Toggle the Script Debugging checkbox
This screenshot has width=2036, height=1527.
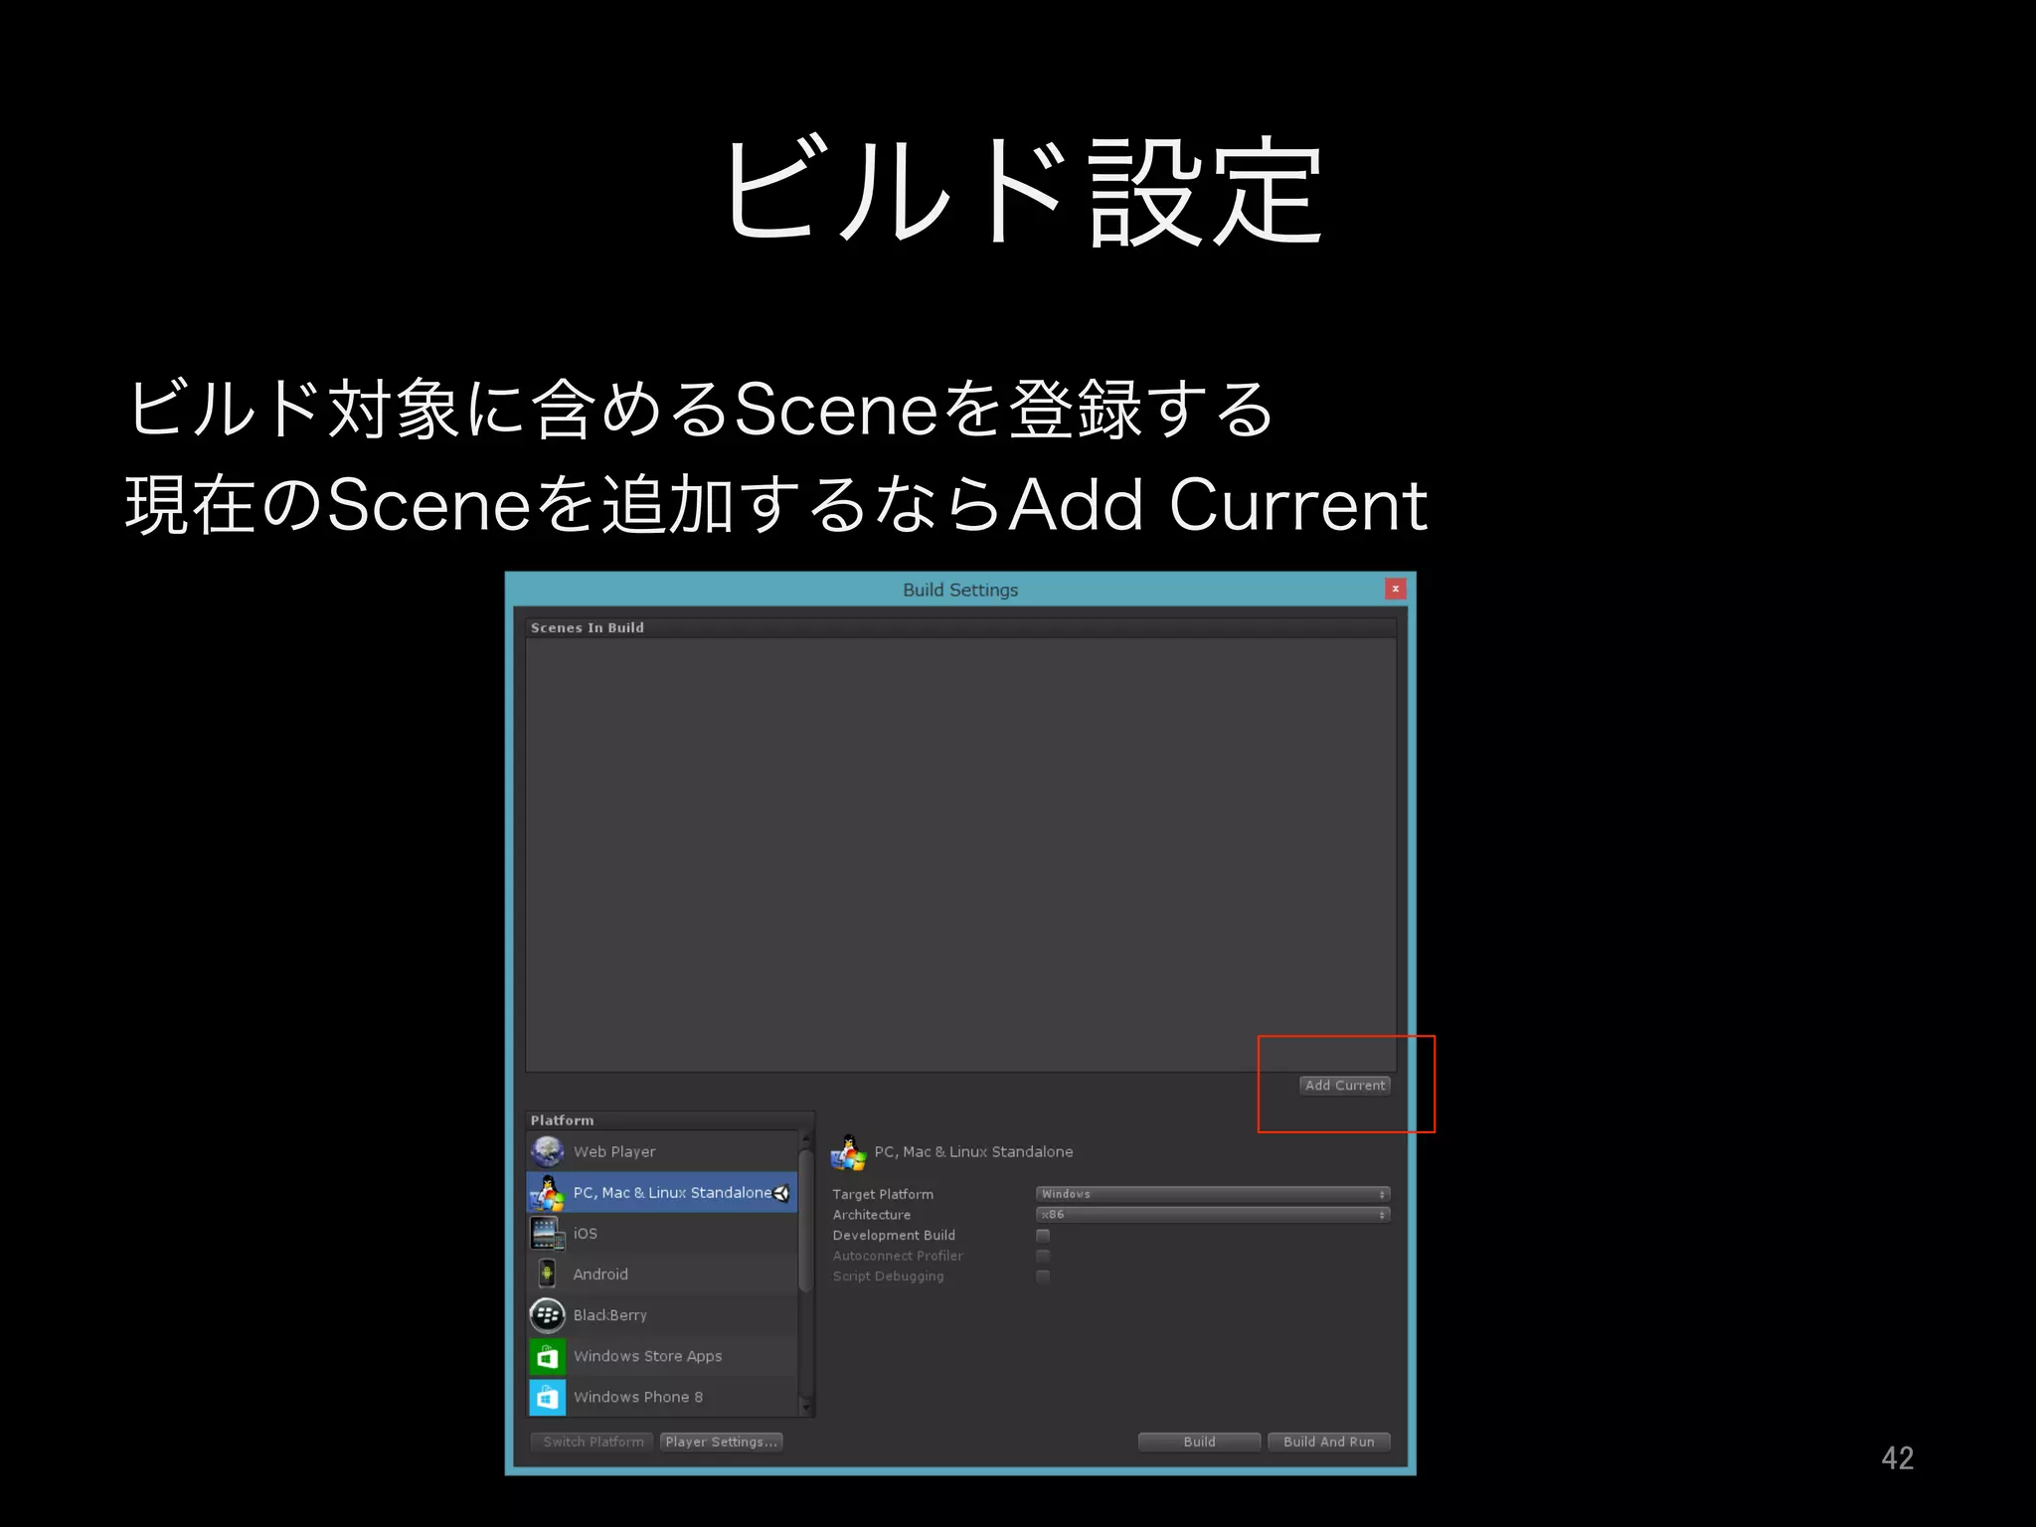click(x=1043, y=1276)
